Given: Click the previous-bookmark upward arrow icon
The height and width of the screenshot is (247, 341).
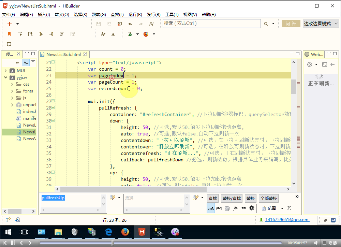Looking at the screenshot, I should [x=20, y=34].
